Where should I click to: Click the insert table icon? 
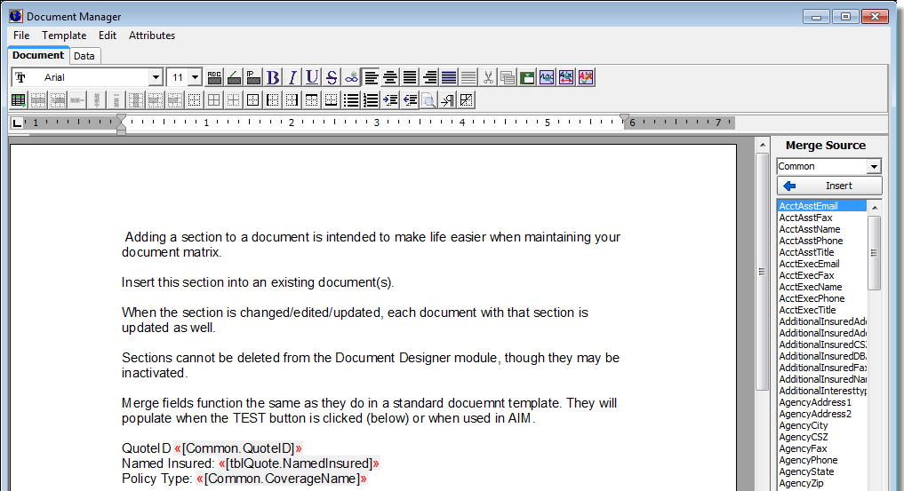pyautogui.click(x=19, y=100)
